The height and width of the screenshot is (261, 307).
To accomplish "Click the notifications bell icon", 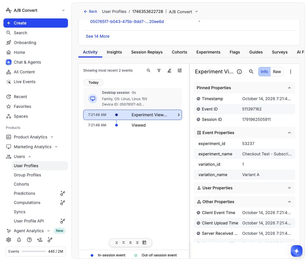I will click(19, 240).
